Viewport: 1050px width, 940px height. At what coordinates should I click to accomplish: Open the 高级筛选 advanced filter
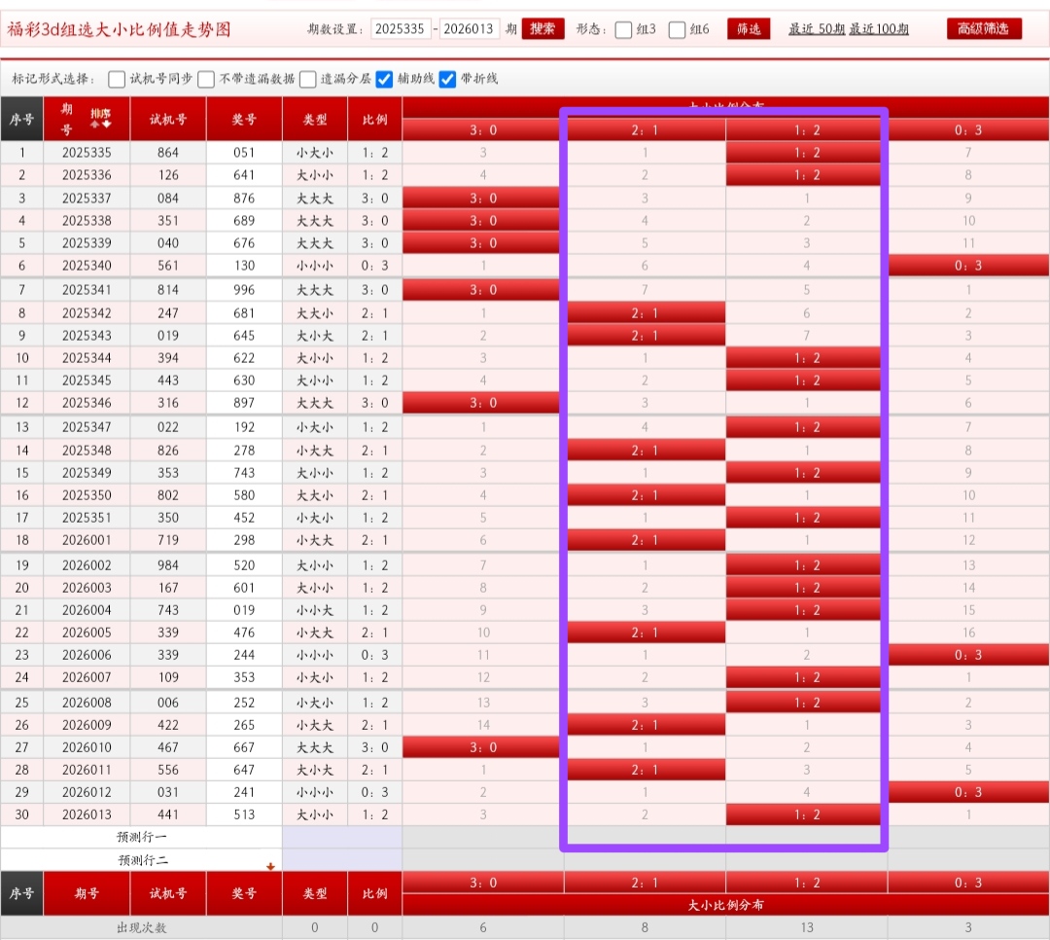coord(984,29)
